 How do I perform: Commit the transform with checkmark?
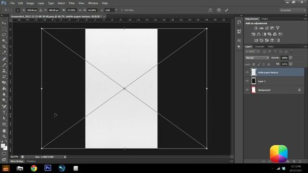227,10
